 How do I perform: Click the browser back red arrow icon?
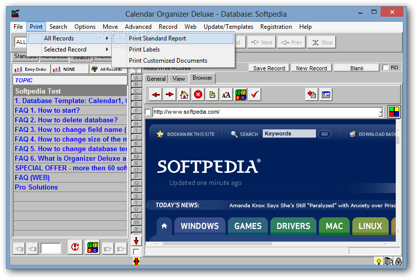point(156,95)
